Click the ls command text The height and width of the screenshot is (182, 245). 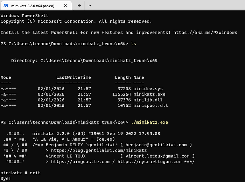click(133, 44)
